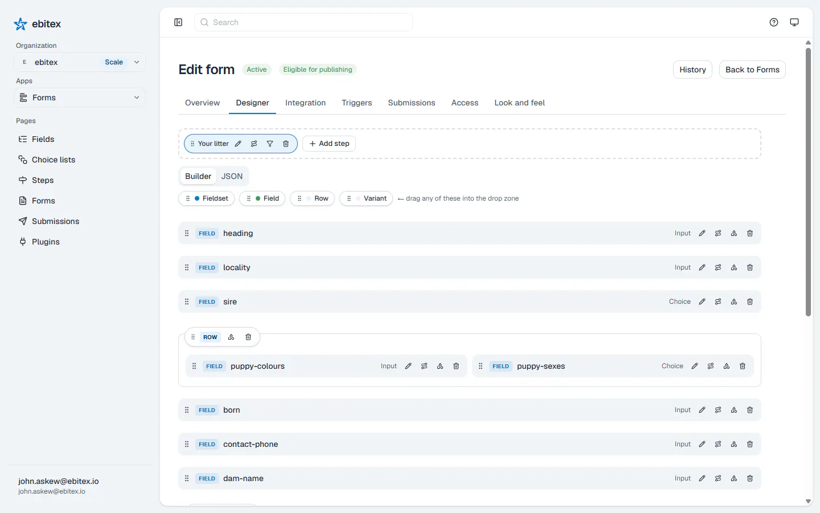820x513 pixels.
Task: Open Choice lists page in sidebar
Action: (x=54, y=160)
